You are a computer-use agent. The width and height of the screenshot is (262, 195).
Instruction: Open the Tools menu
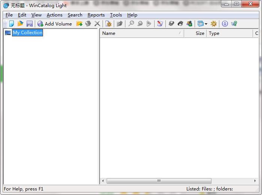116,15
